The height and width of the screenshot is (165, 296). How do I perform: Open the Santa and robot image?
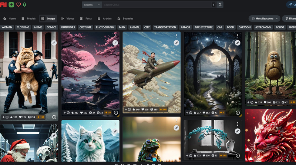(29, 143)
